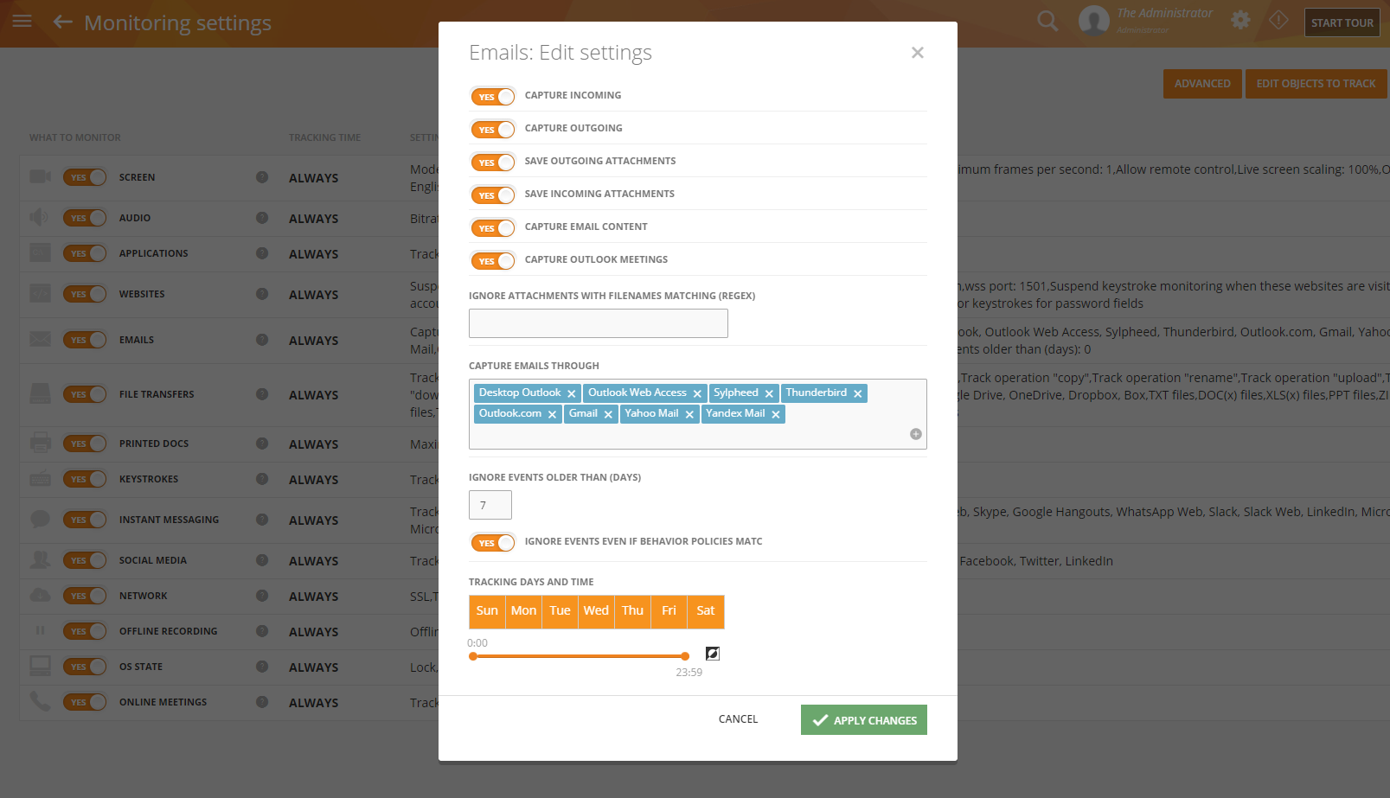Click the Start Tour button

coord(1342,22)
